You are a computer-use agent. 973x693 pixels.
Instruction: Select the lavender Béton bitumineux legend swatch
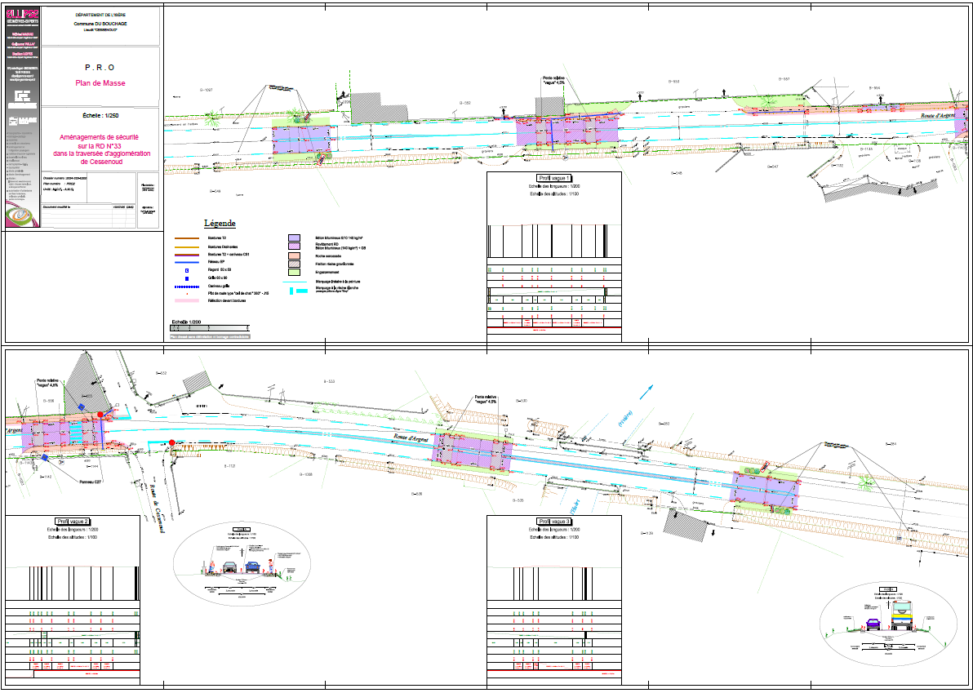(295, 238)
